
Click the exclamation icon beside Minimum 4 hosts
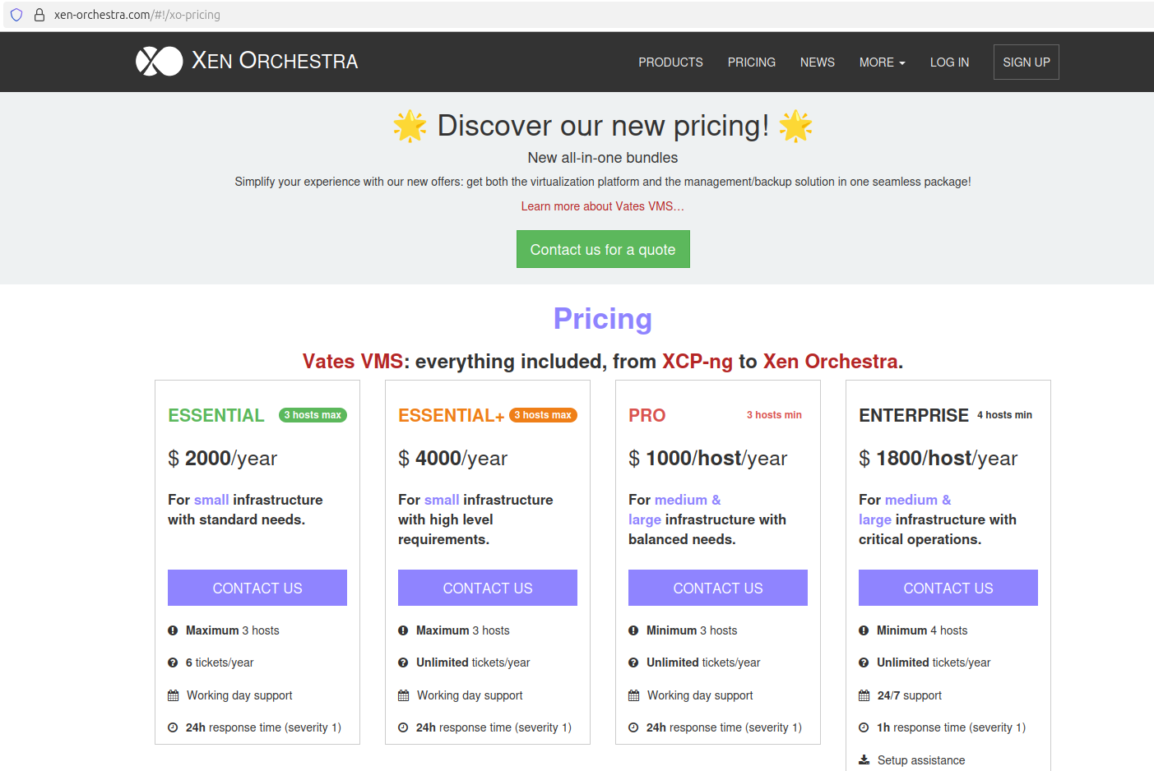coord(864,630)
